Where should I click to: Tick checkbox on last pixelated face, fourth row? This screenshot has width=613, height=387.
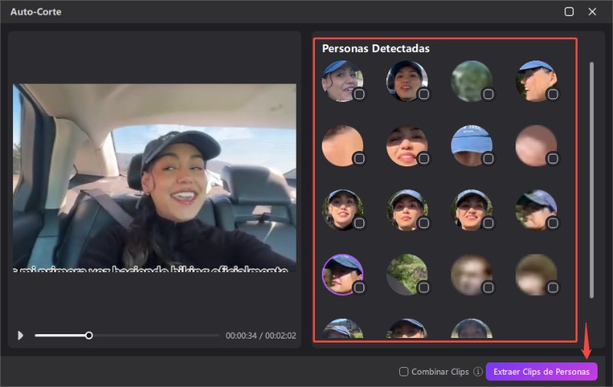coord(552,287)
